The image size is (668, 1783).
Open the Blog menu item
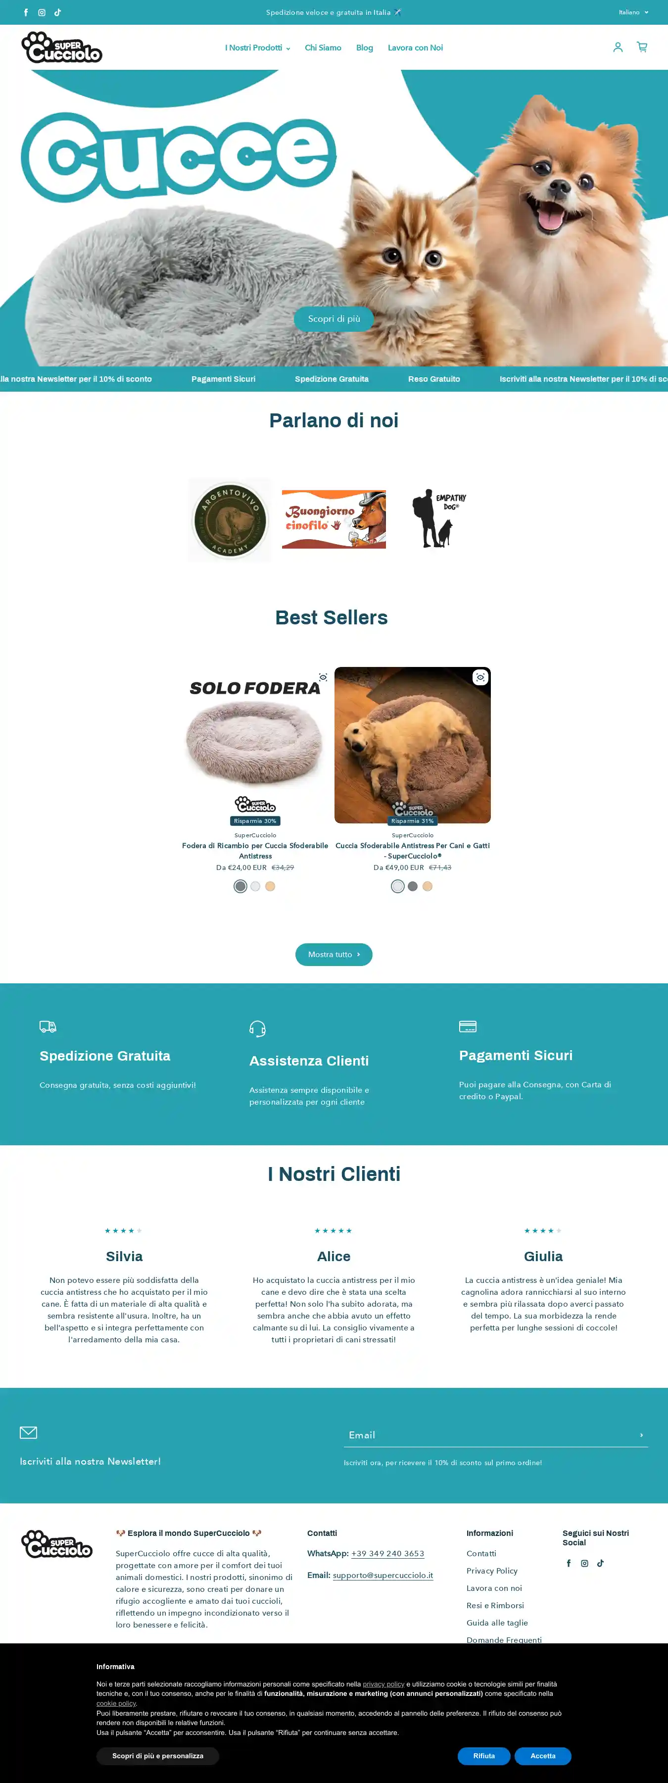coord(364,48)
